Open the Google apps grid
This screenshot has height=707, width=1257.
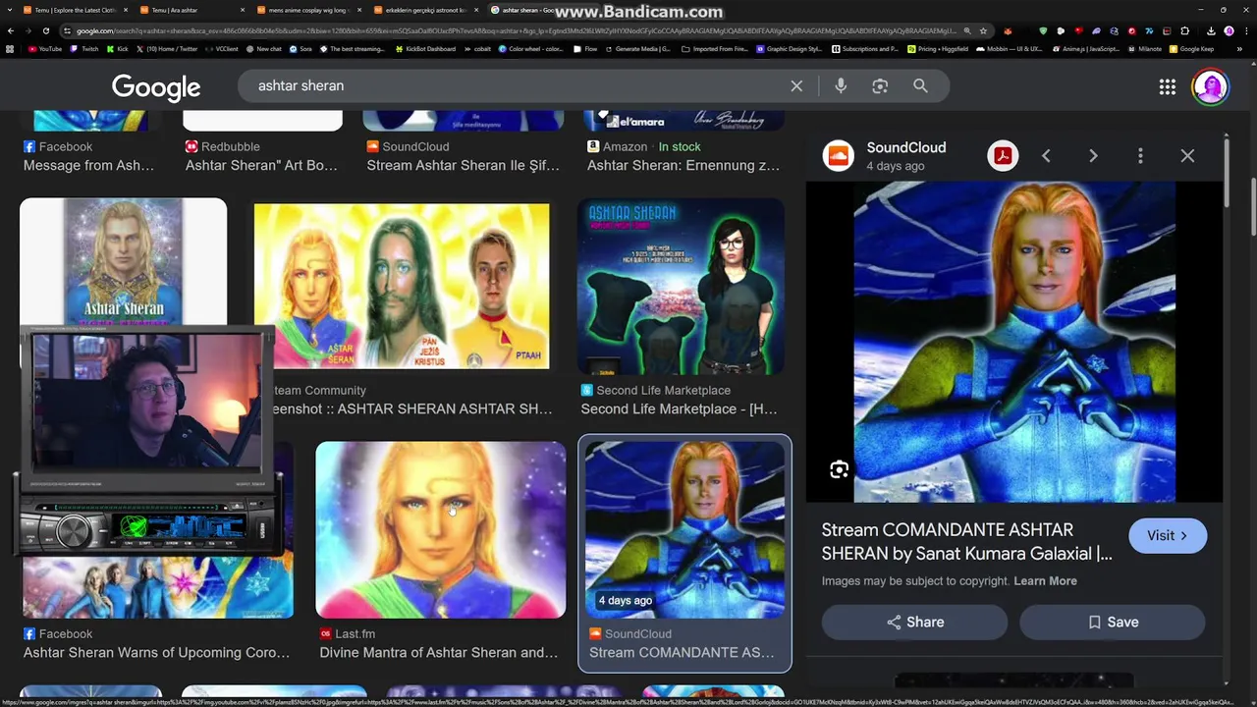pos(1167,87)
